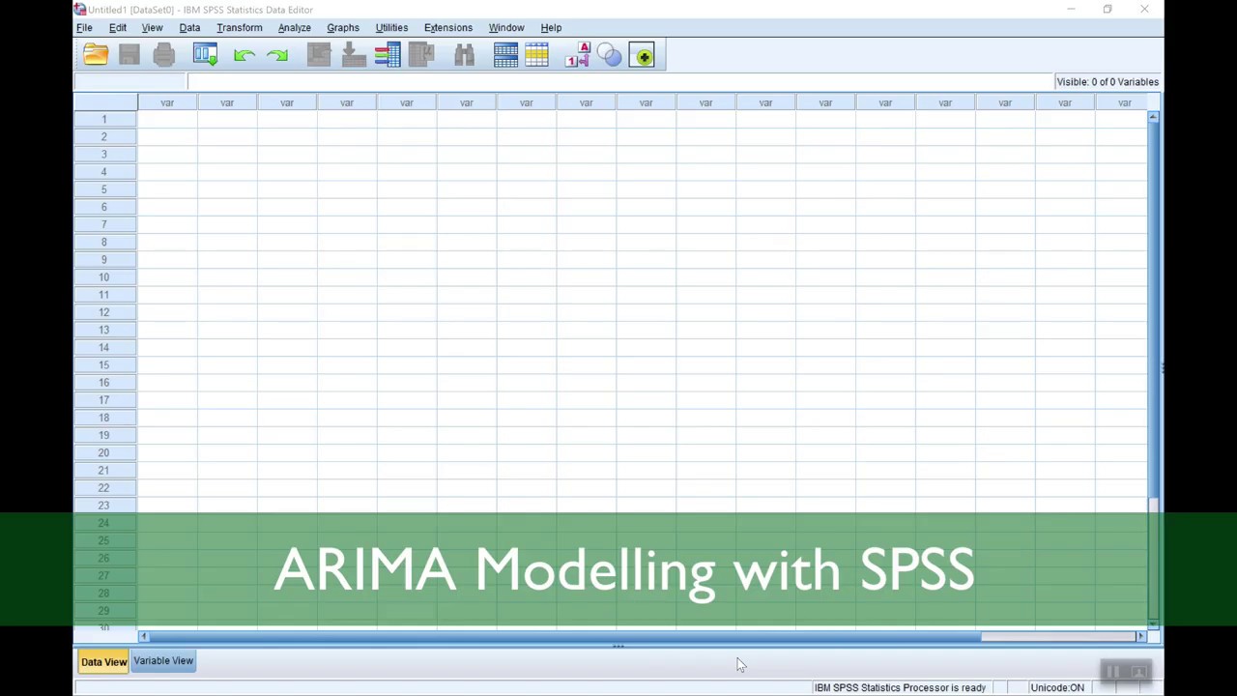Click 'Visible: 0 of 0 Variables' text
Viewport: 1237px width, 696px height.
point(1108,82)
